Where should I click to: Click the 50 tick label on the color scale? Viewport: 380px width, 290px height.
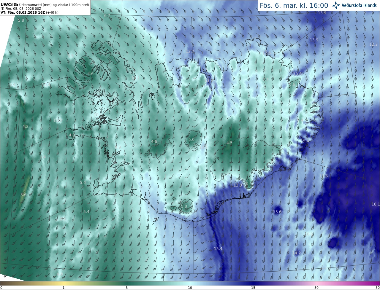click(377, 288)
